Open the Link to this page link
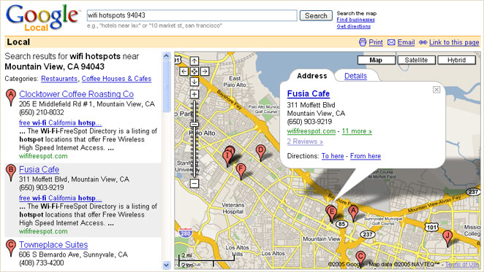484x272 pixels. [454, 42]
